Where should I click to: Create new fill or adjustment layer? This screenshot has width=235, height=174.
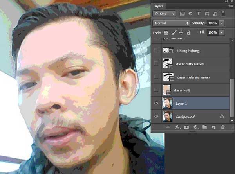[x=195, y=127]
